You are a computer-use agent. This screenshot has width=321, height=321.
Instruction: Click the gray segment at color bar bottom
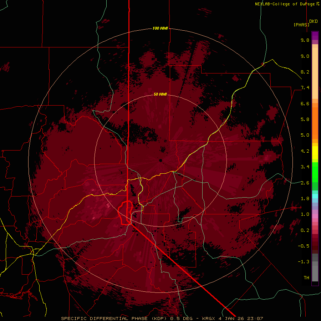click(x=315, y=274)
